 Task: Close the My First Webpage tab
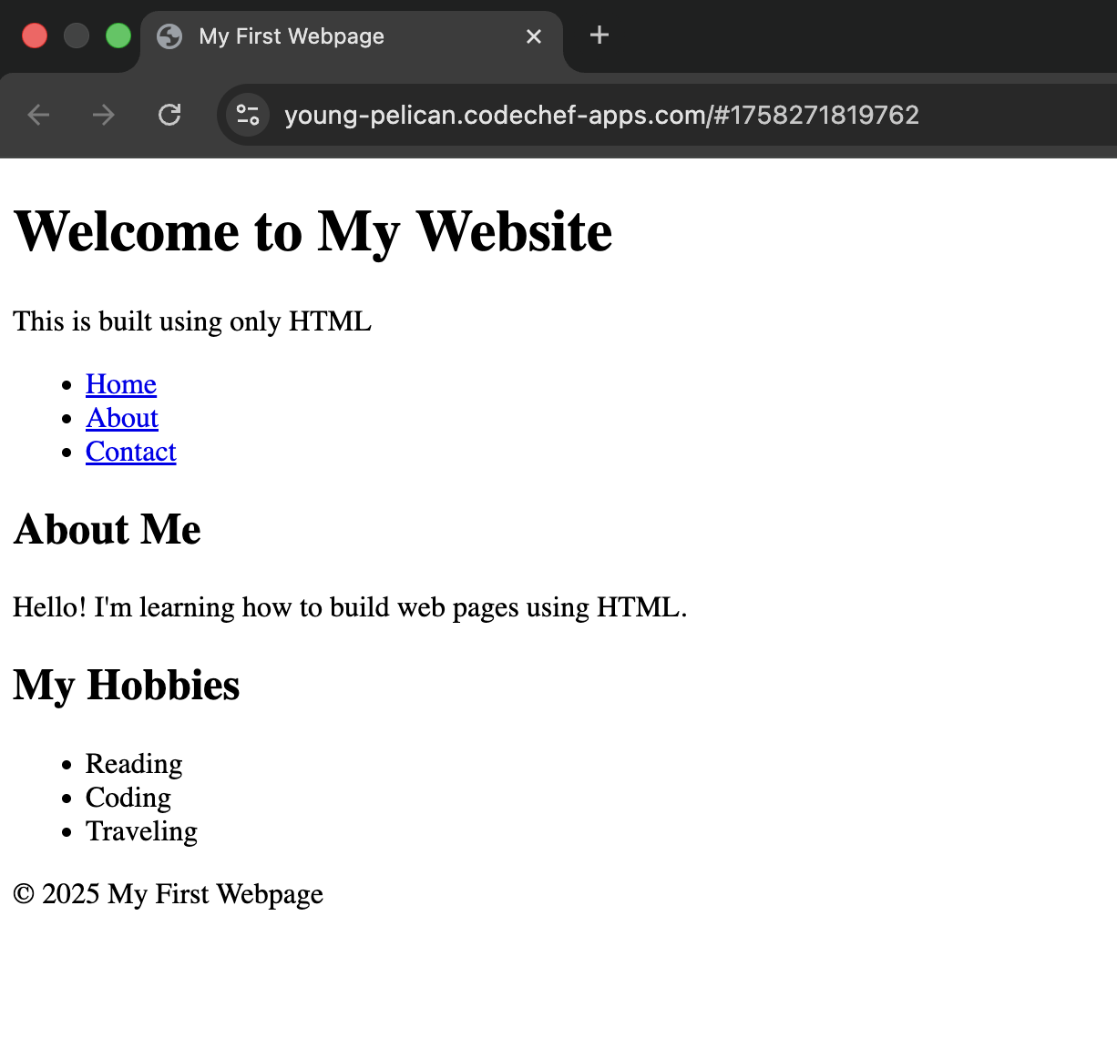point(534,36)
